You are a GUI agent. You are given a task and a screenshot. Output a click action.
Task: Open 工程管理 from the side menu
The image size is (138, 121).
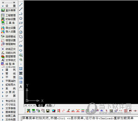click(8, 15)
